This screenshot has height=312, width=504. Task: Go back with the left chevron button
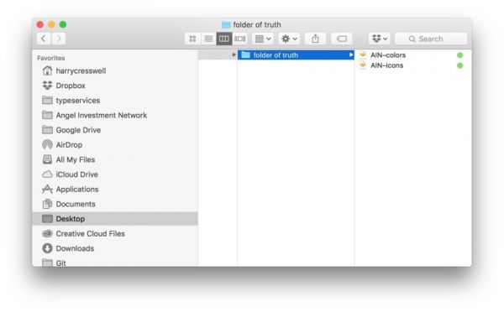coord(44,39)
